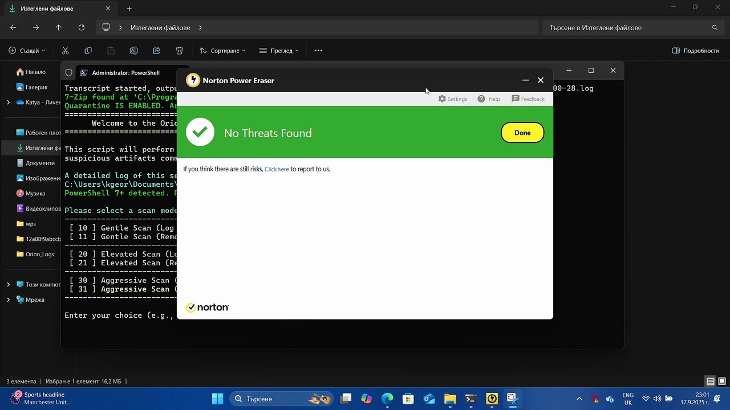This screenshot has width=730, height=410.
Task: Open Музика in the sidebar
Action: pyautogui.click(x=31, y=194)
